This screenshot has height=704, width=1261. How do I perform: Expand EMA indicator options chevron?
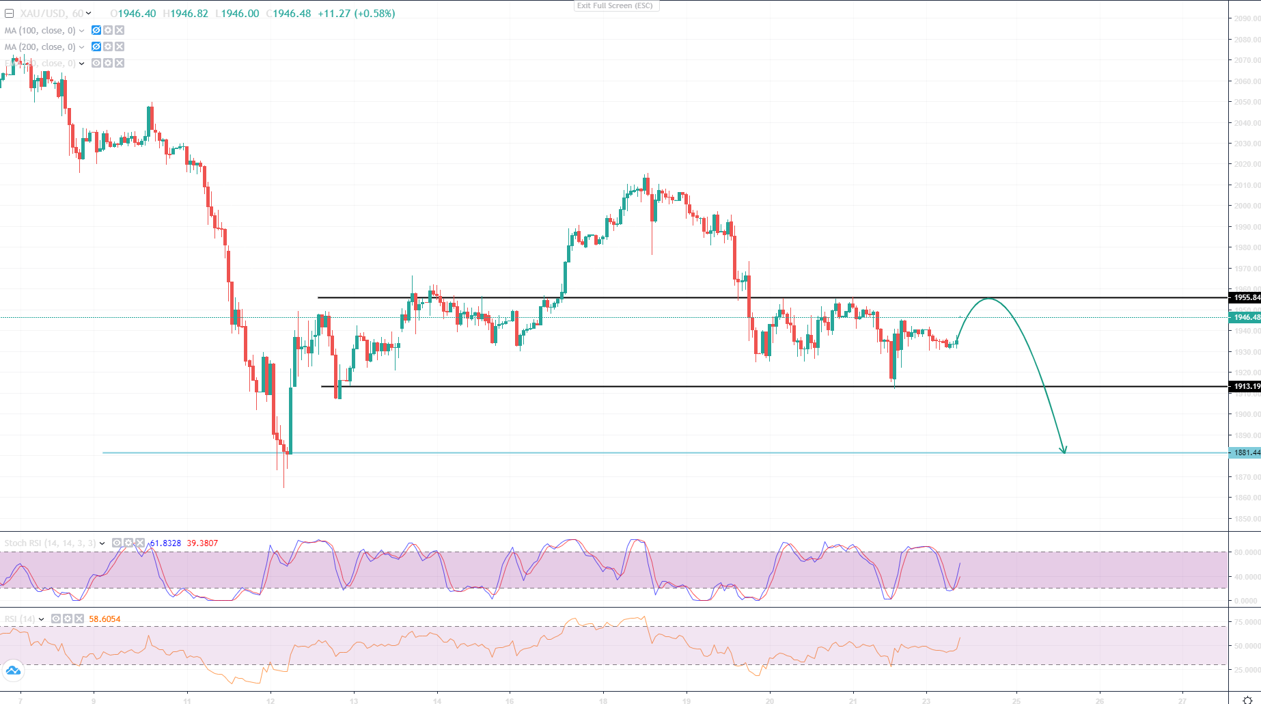(81, 64)
